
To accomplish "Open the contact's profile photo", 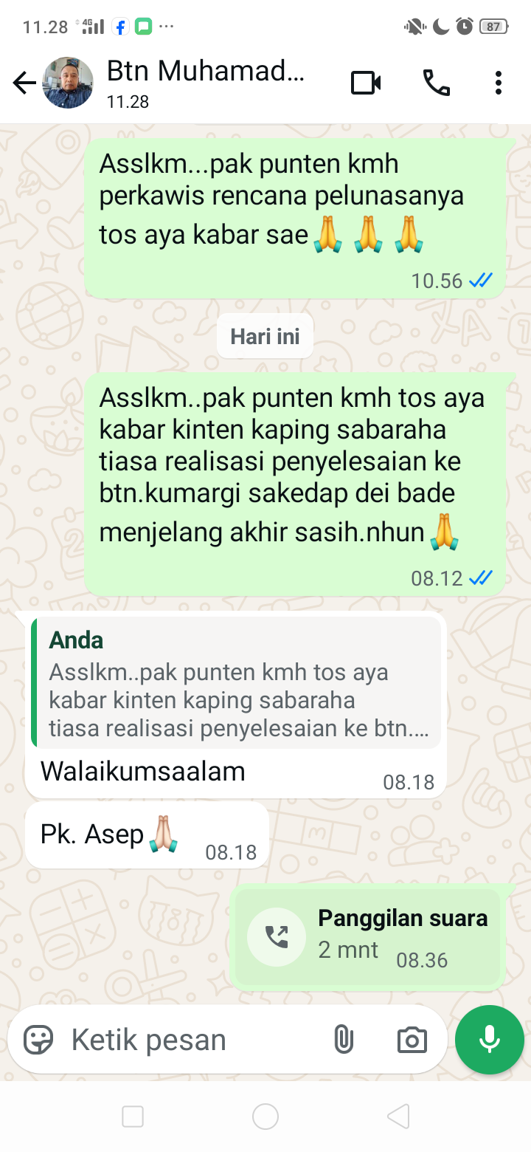I will tap(69, 83).
